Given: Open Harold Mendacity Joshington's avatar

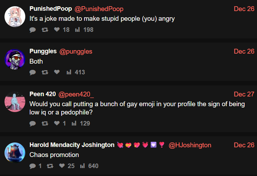Looking at the screenshot, I should tap(15, 152).
